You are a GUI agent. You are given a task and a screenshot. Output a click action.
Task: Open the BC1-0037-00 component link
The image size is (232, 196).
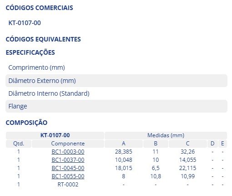tap(68, 160)
